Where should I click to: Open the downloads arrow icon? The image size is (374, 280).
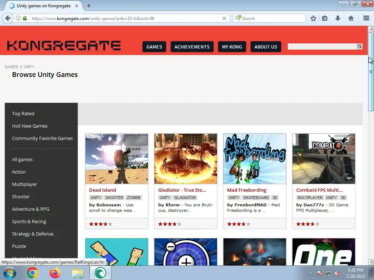pos(338,18)
